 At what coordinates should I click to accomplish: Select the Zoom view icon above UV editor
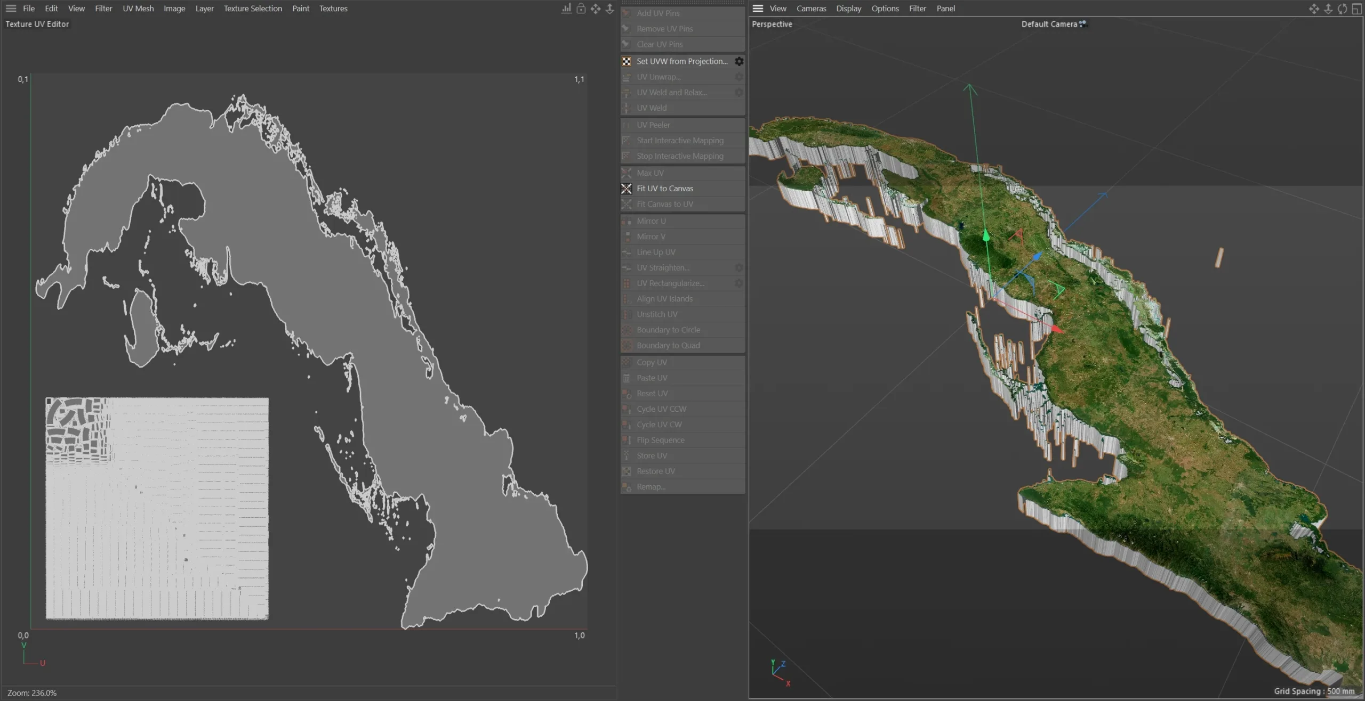coord(609,9)
